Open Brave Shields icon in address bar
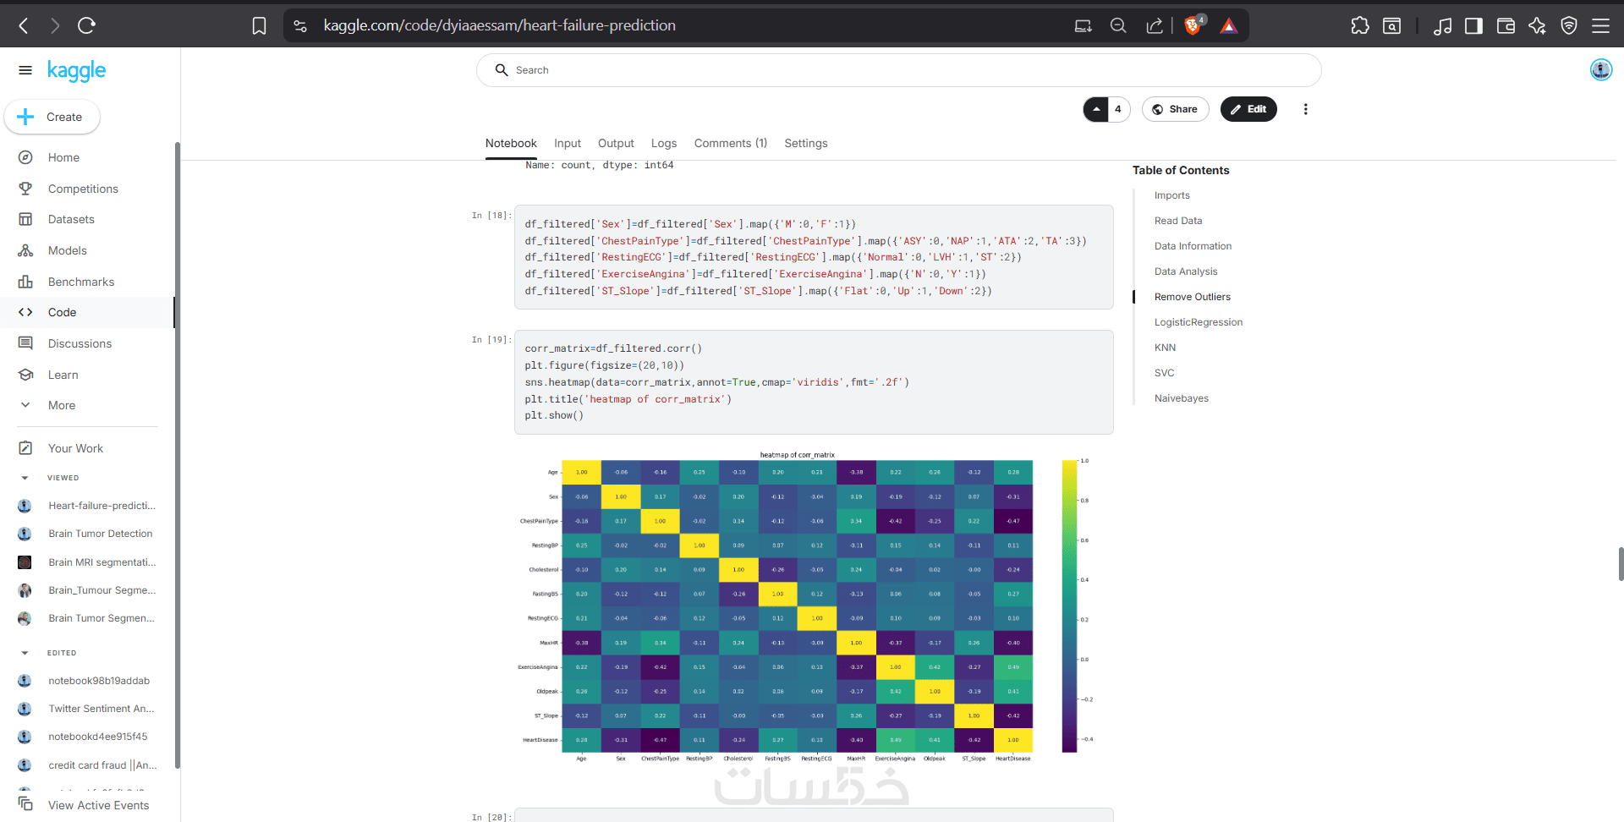 tap(1193, 25)
